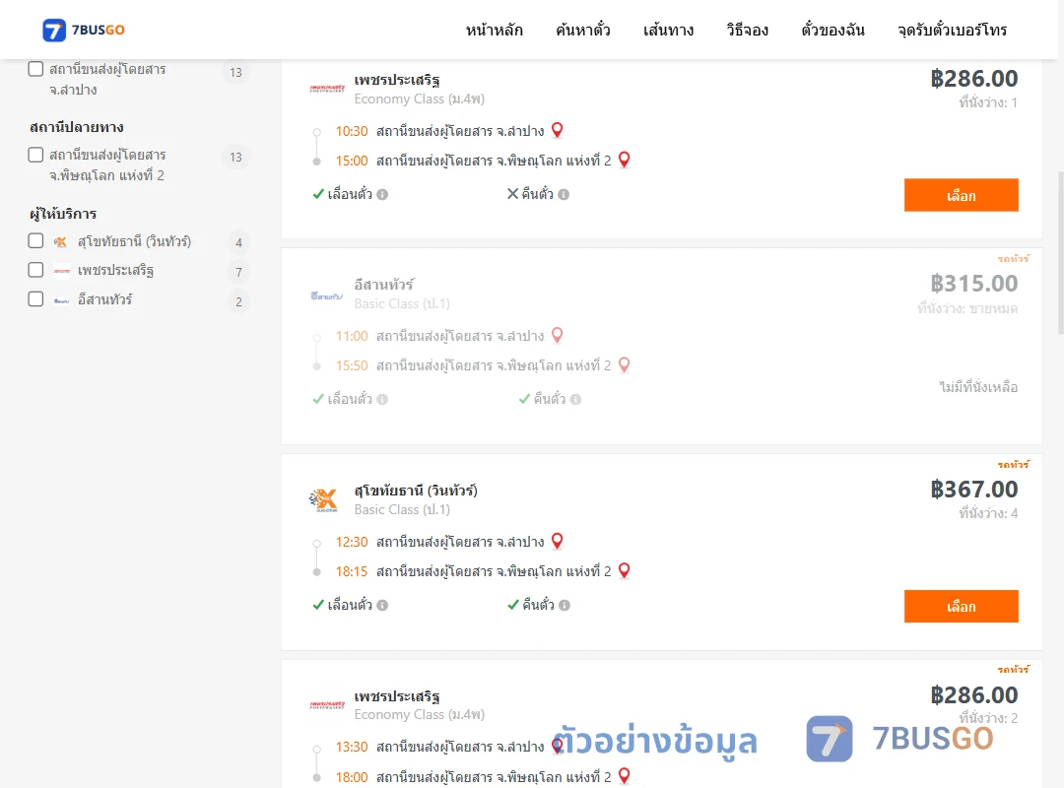Screen dimensions: 1064x788
Task: Click คืนตั๋ว info icon on อีสานทัวร์ trip
Action: coord(575,400)
